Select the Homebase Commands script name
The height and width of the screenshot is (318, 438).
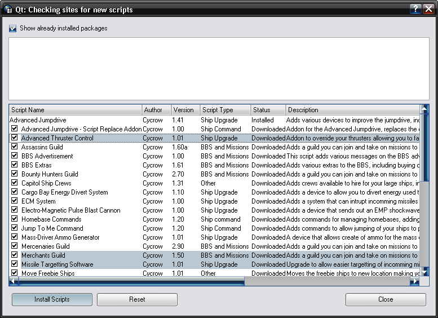[51, 219]
